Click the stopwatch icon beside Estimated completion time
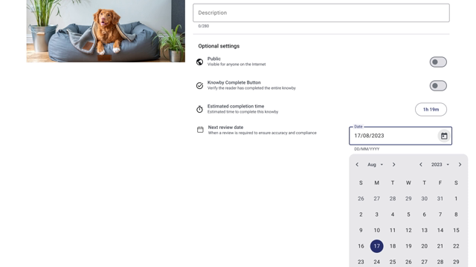 (x=199, y=109)
